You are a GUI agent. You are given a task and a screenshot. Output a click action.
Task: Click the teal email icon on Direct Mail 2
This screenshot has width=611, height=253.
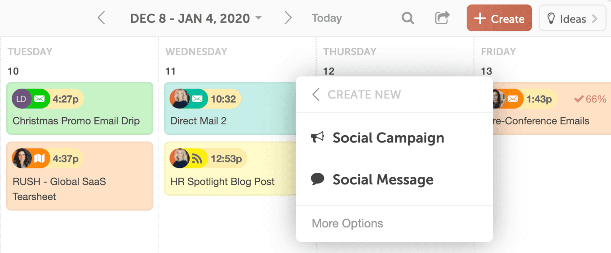tap(198, 99)
